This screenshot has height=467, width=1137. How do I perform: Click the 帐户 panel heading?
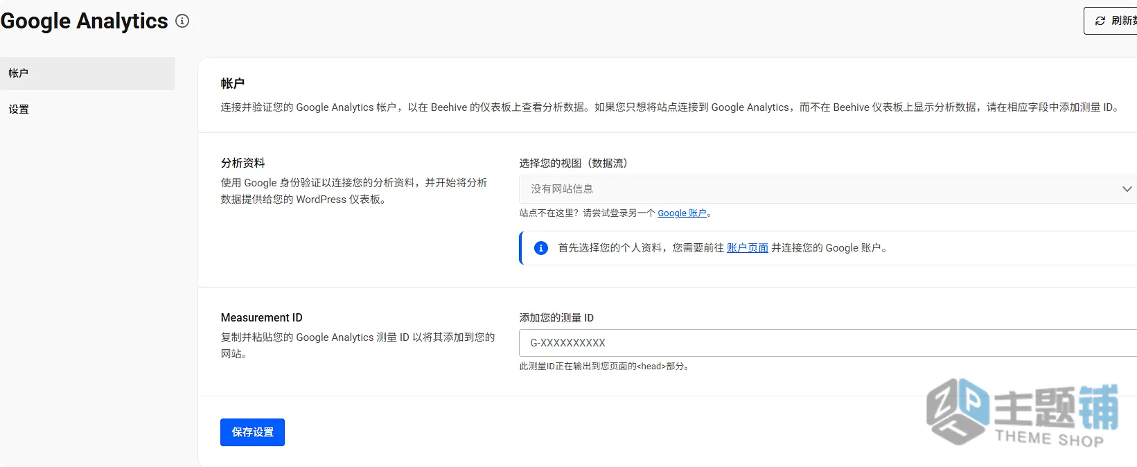click(x=232, y=83)
